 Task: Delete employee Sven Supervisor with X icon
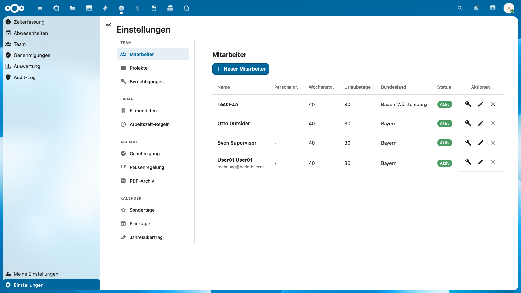tap(493, 143)
